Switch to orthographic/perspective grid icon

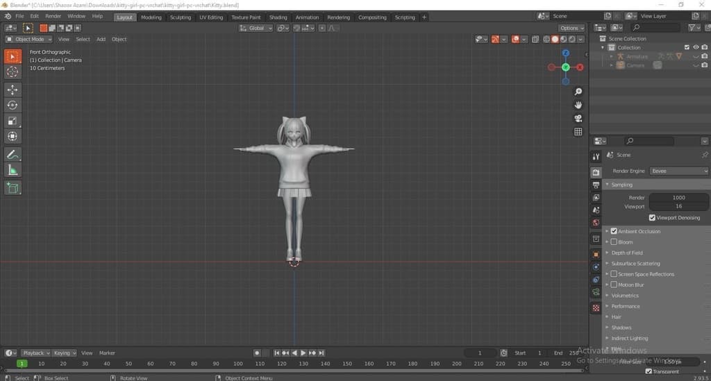click(x=578, y=131)
